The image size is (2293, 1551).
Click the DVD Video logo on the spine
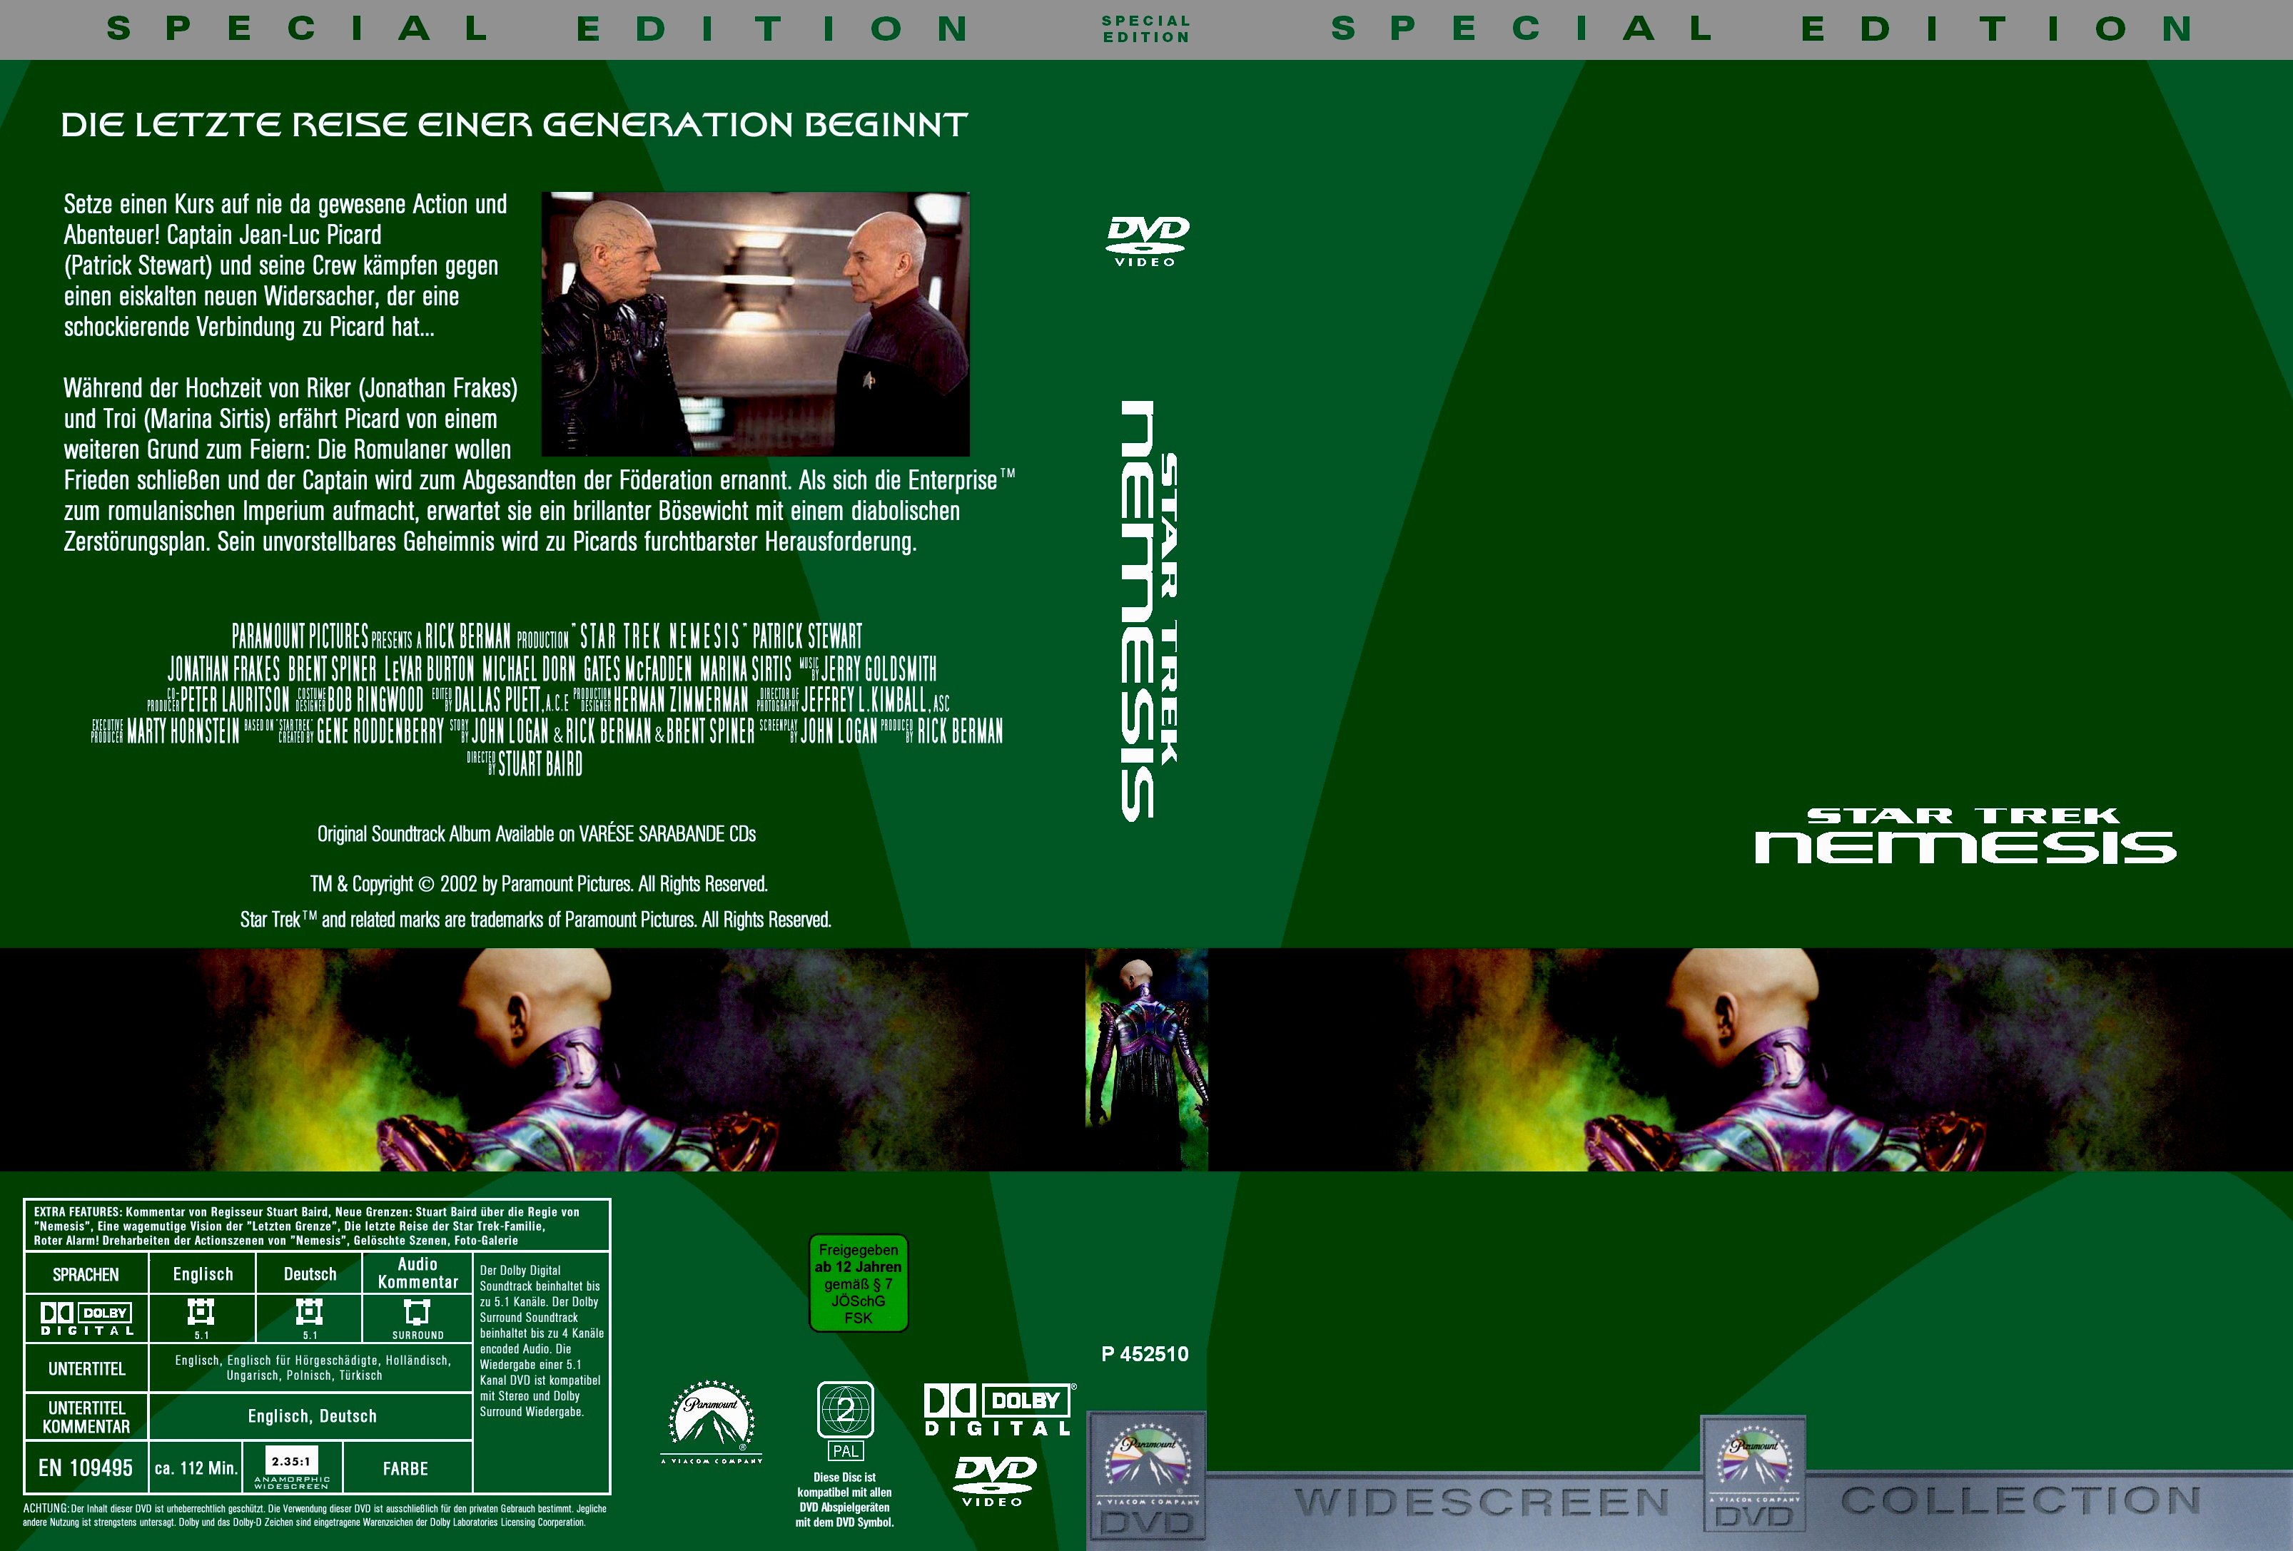click(x=1146, y=240)
